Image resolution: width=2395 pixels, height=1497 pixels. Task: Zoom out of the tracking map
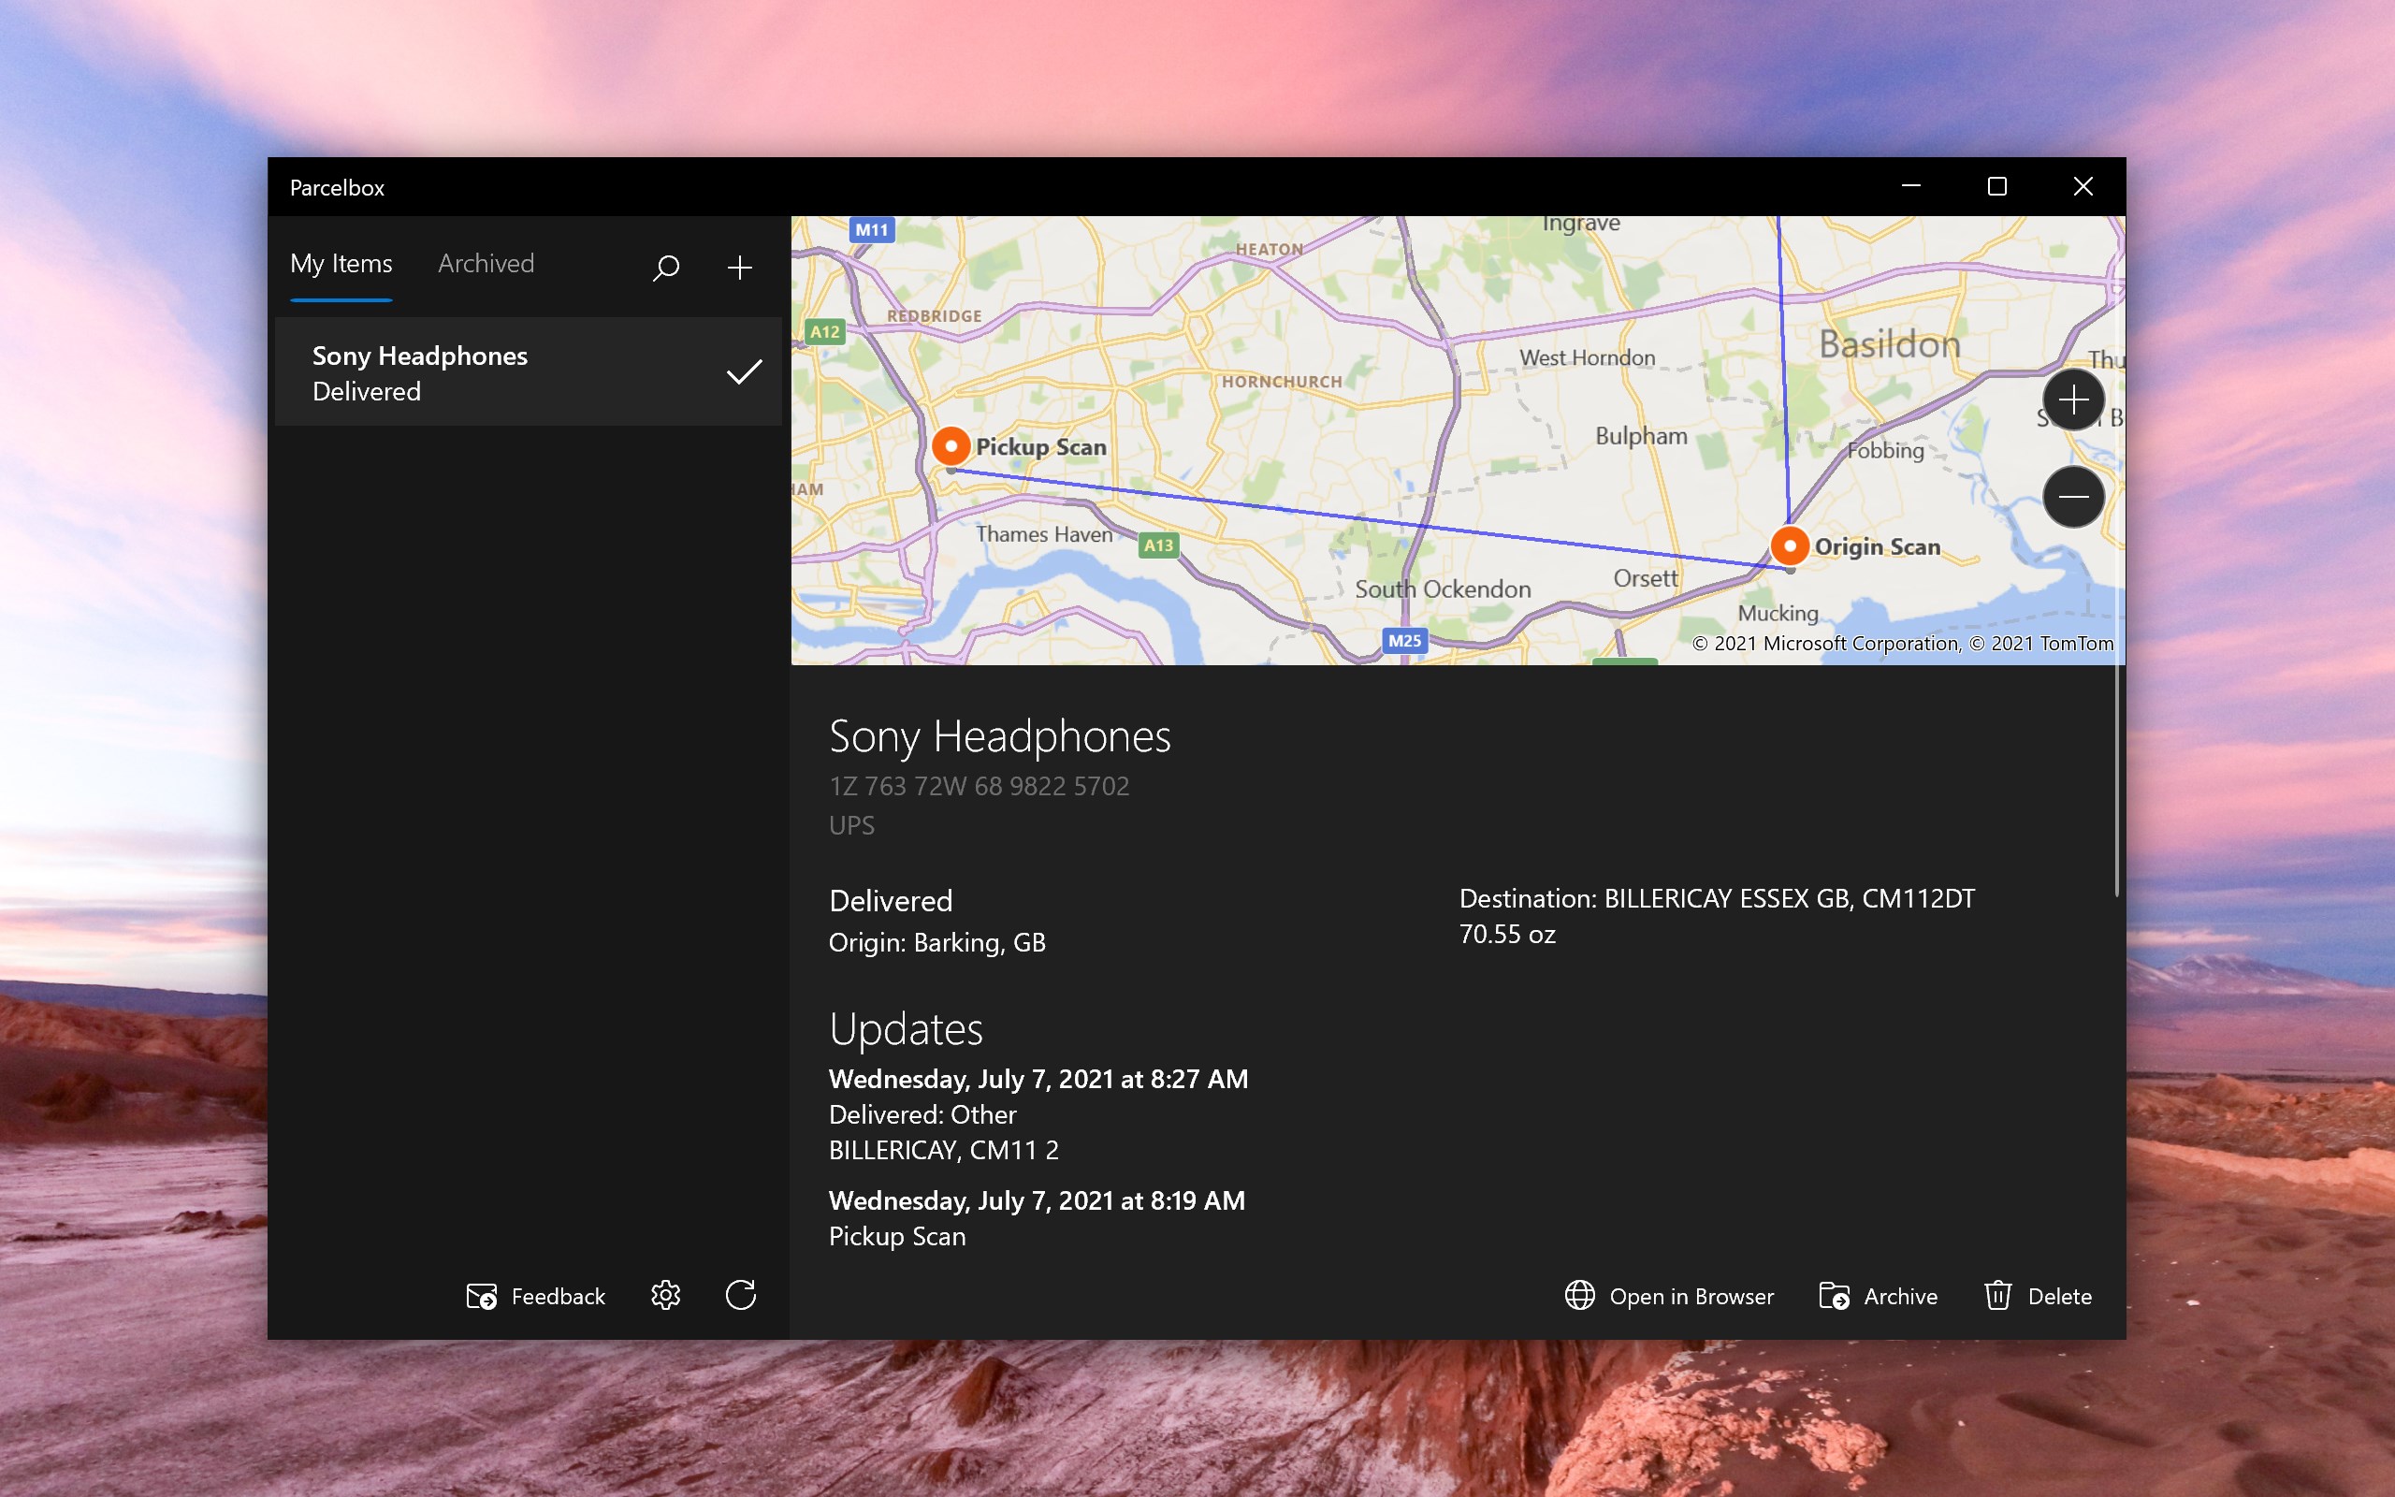pos(2072,496)
